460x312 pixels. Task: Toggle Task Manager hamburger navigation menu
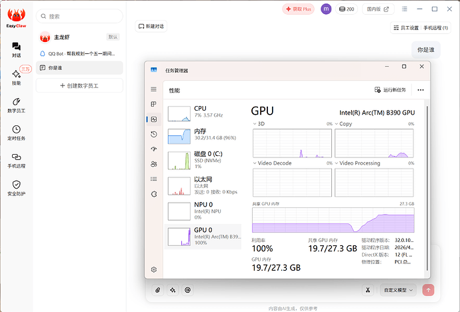(154, 89)
